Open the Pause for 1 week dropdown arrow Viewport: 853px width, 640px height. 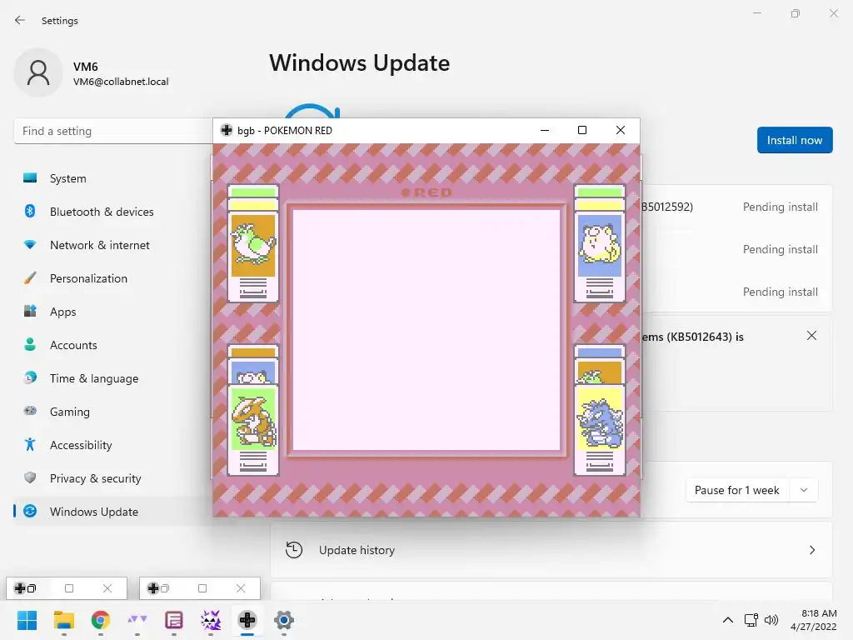coord(804,490)
